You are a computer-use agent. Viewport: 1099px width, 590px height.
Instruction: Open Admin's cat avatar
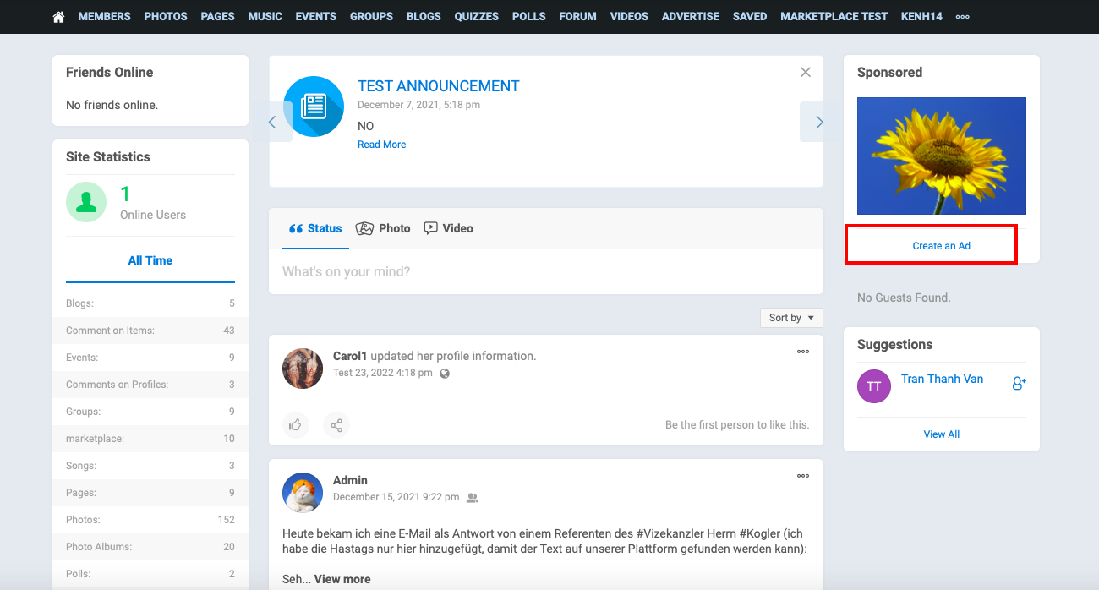click(303, 493)
